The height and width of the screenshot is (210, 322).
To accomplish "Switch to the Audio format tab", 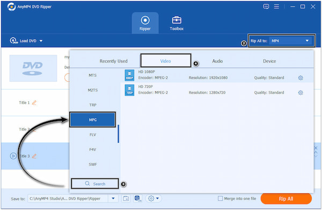I will [217, 61].
